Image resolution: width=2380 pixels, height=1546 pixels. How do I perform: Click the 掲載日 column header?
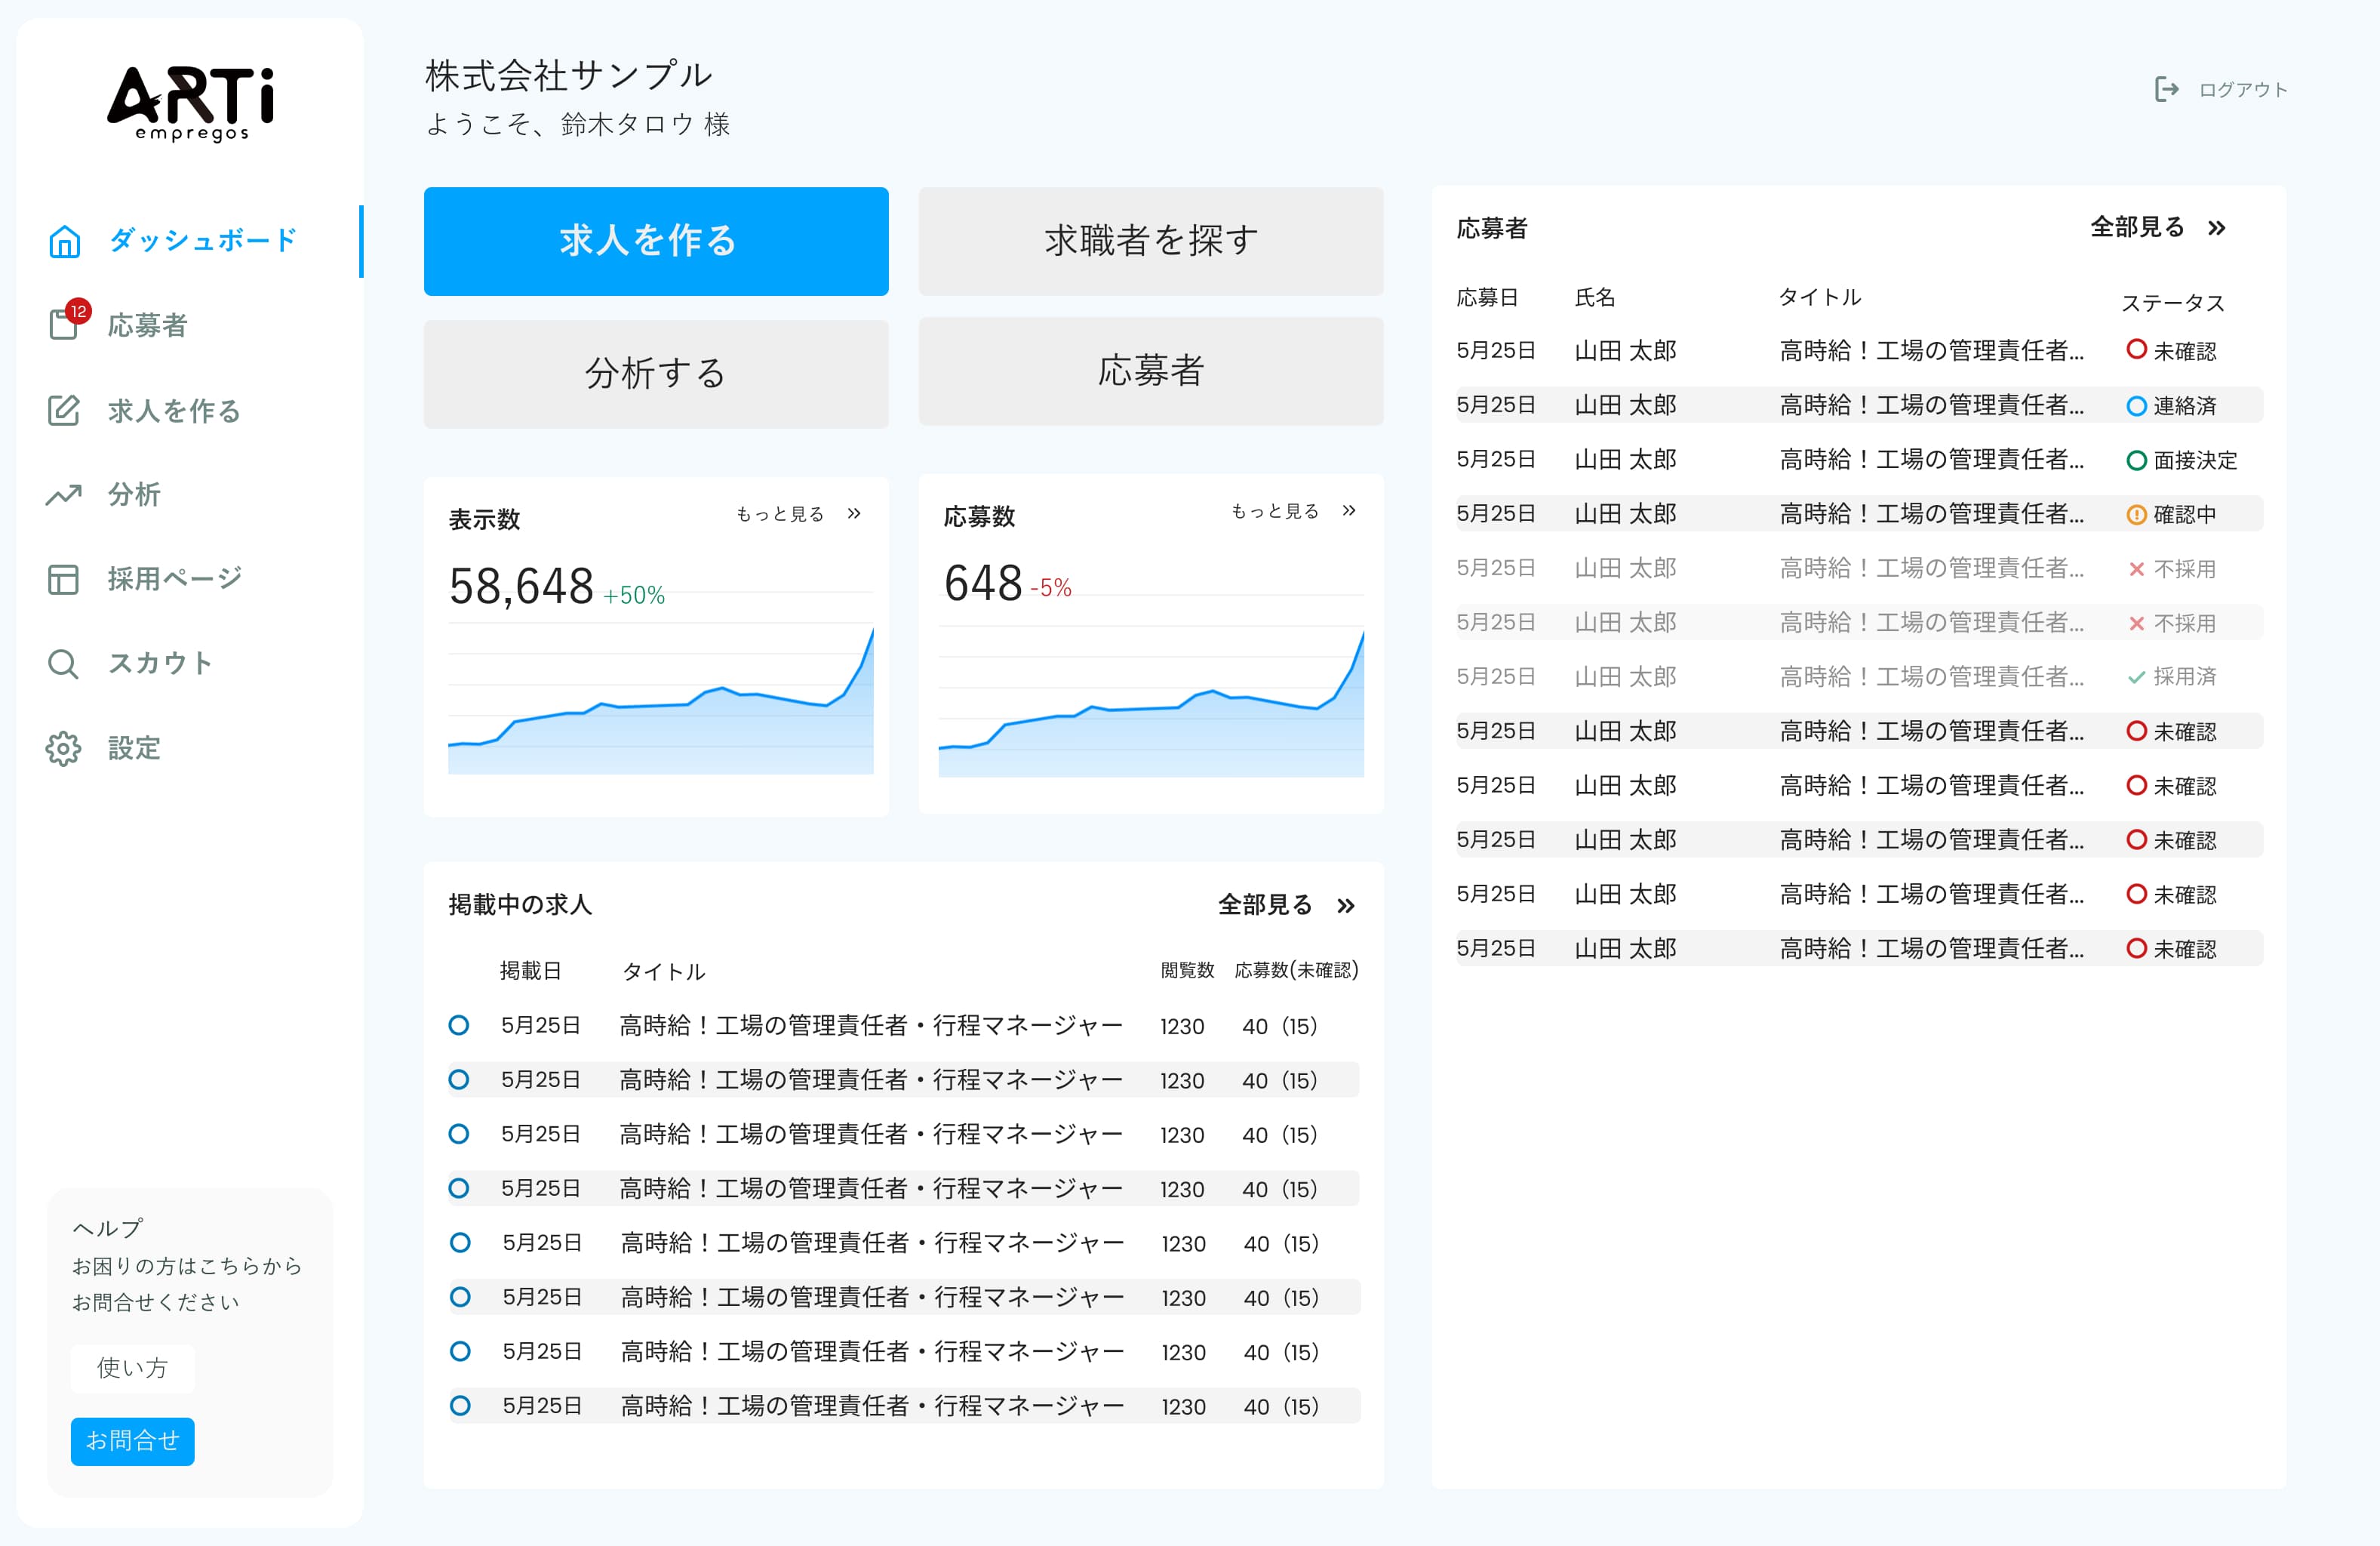tap(530, 971)
